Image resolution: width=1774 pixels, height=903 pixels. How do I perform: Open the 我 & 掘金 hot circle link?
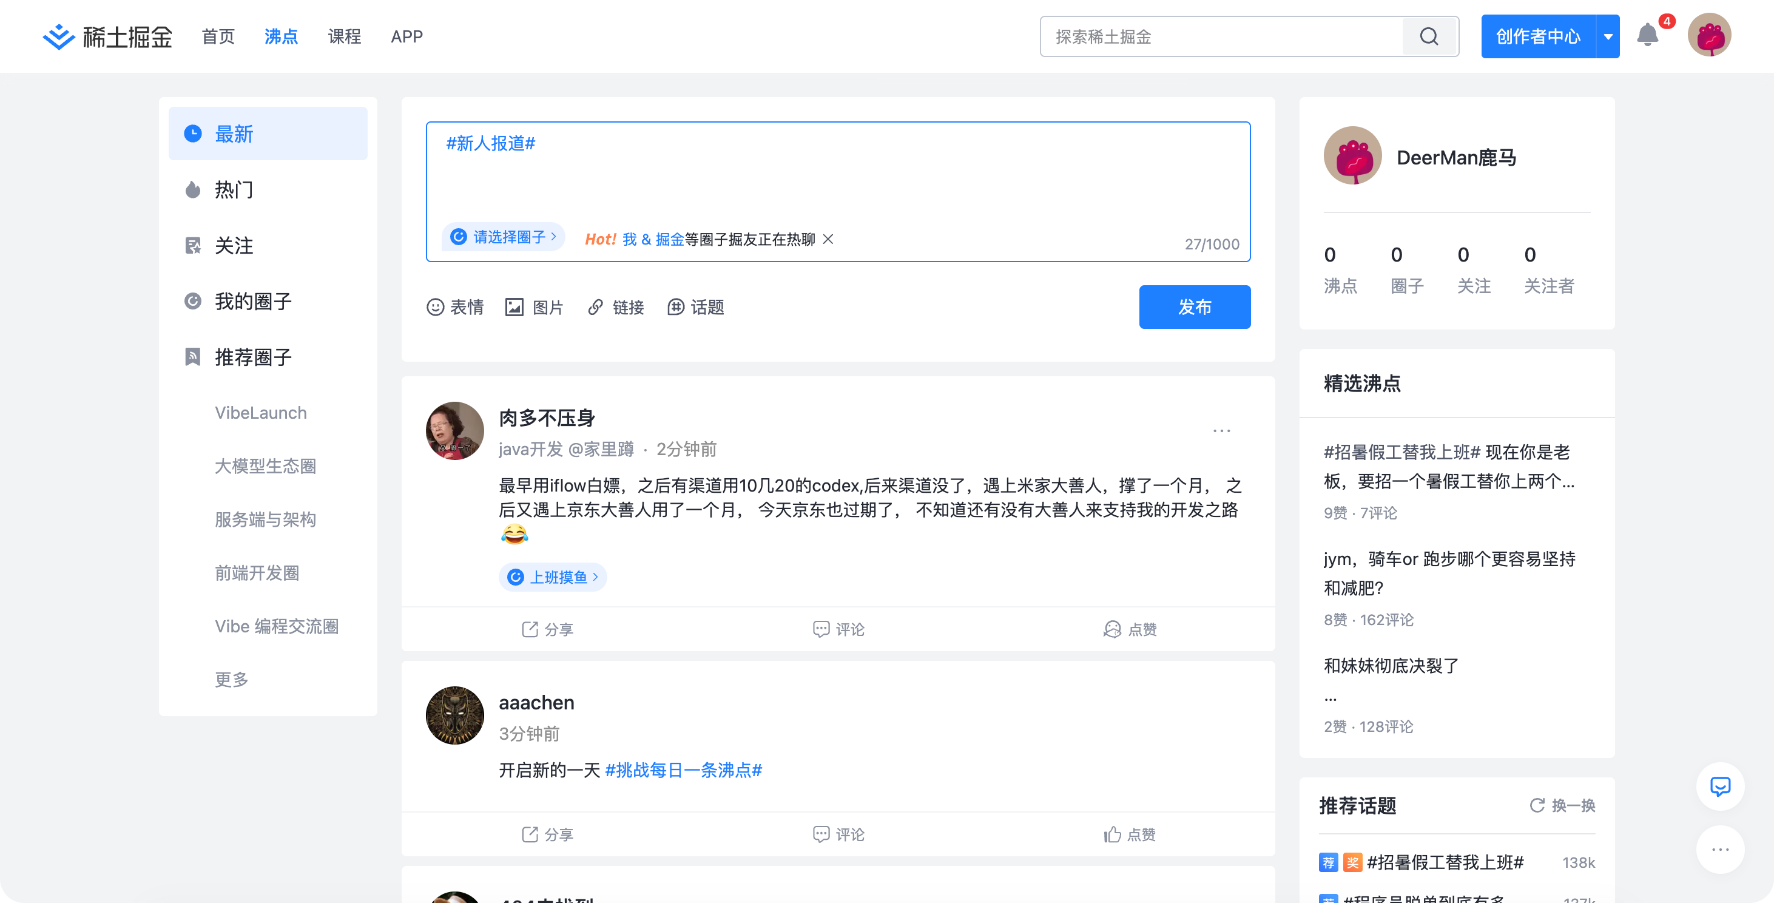[653, 239]
